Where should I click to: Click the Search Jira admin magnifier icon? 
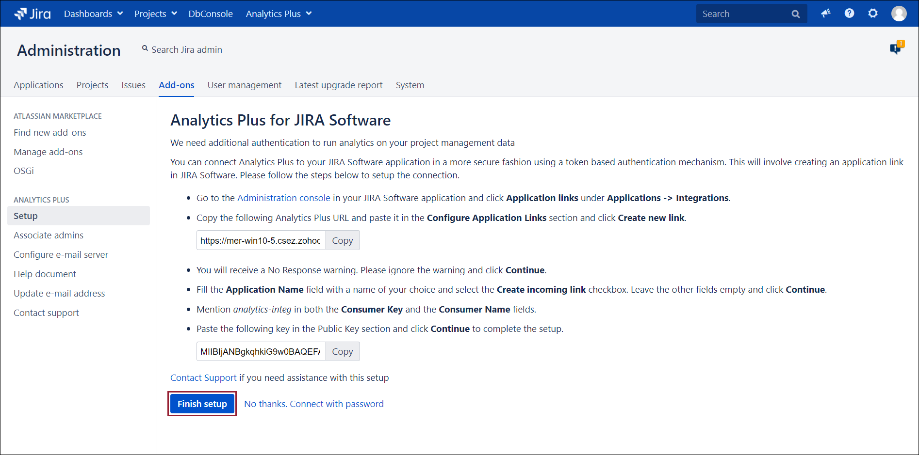[x=145, y=48]
